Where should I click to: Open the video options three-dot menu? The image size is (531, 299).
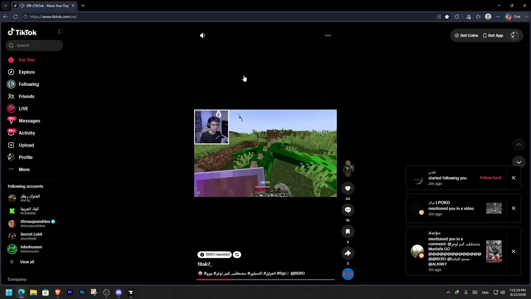328,35
